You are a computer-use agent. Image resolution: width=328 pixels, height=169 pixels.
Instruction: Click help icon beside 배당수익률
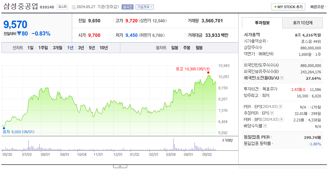coord(265,126)
